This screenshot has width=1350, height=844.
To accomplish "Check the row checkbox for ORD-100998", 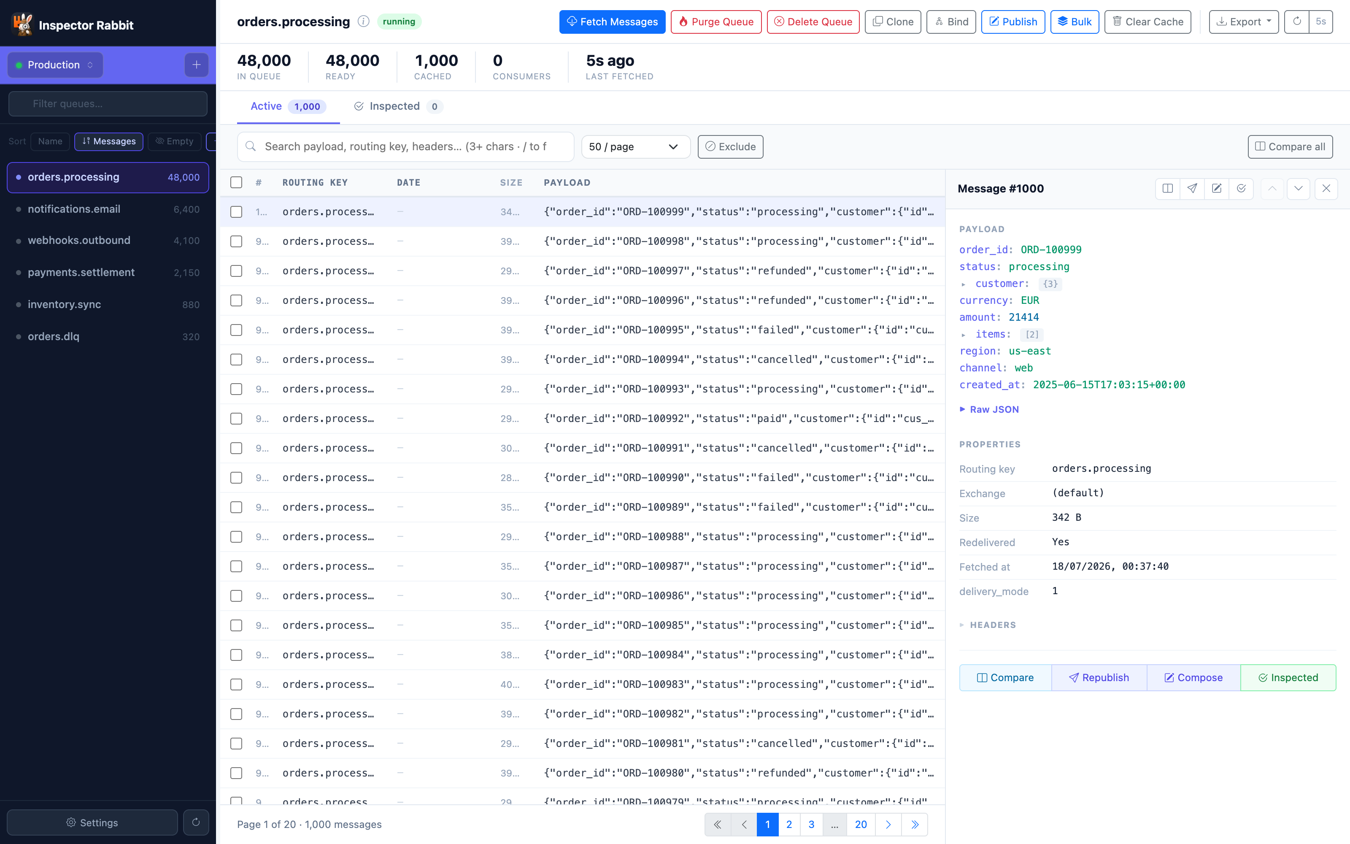I will tap(237, 242).
